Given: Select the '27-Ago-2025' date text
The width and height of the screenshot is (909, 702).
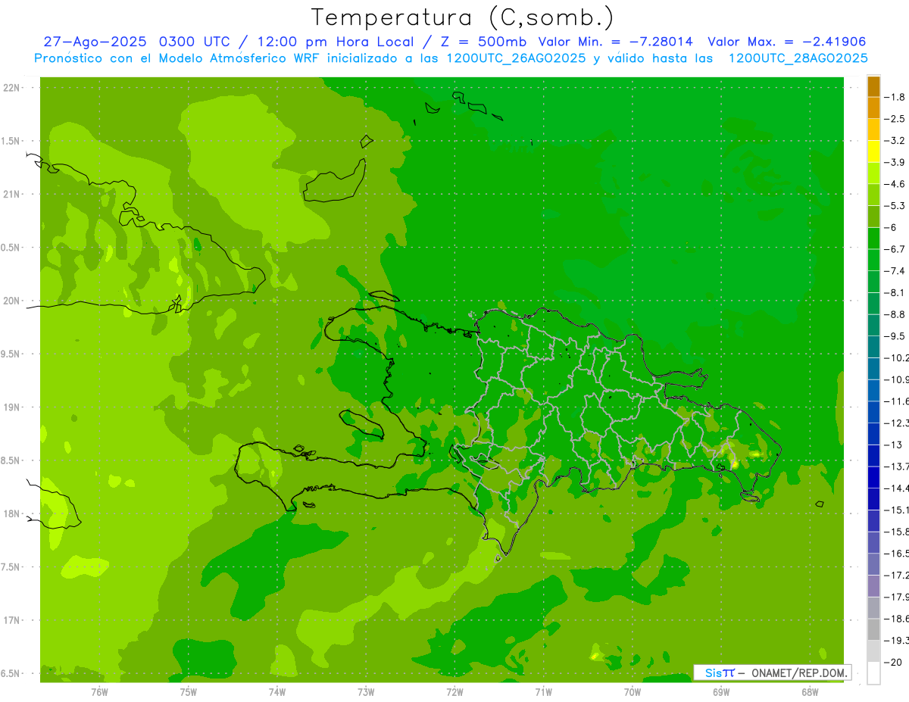Looking at the screenshot, I should click(97, 42).
